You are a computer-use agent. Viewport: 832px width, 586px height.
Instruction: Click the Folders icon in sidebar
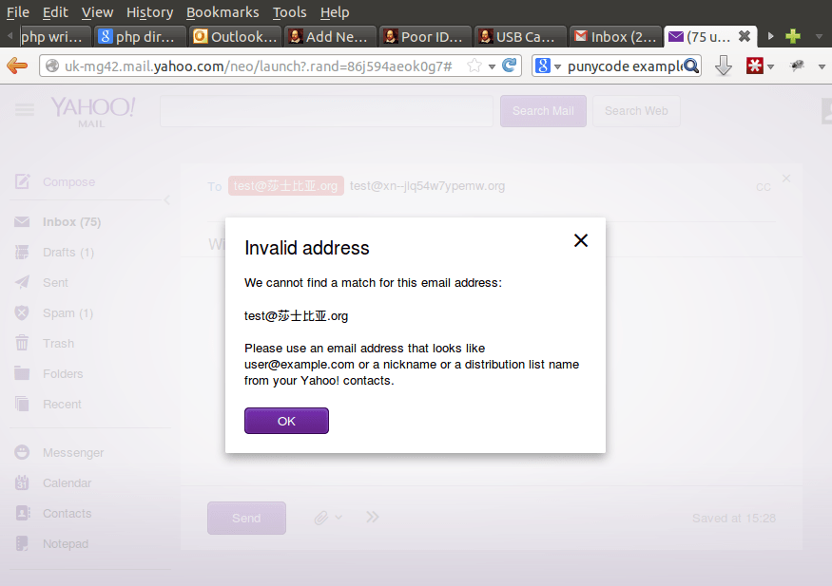(x=22, y=373)
